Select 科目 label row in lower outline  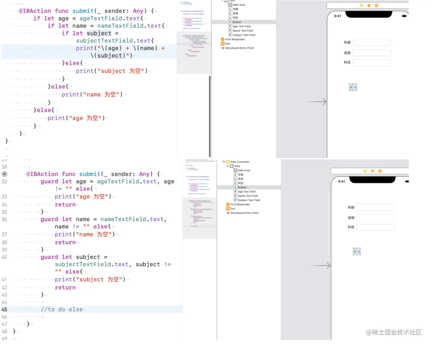239,183
